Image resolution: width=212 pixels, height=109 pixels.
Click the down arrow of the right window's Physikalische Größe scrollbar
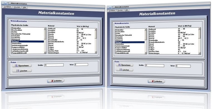(146, 53)
